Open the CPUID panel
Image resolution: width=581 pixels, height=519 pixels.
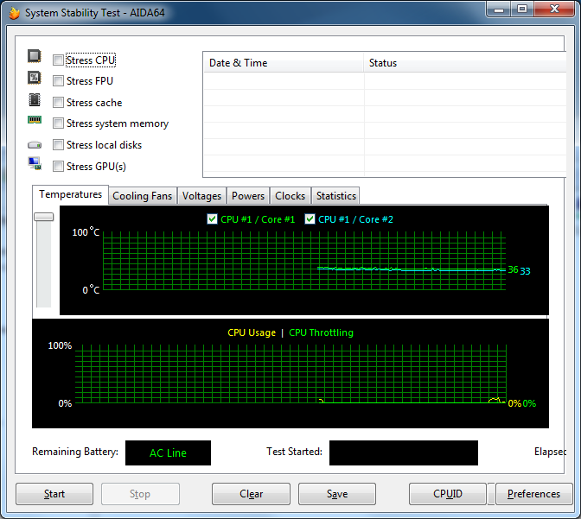click(x=448, y=494)
